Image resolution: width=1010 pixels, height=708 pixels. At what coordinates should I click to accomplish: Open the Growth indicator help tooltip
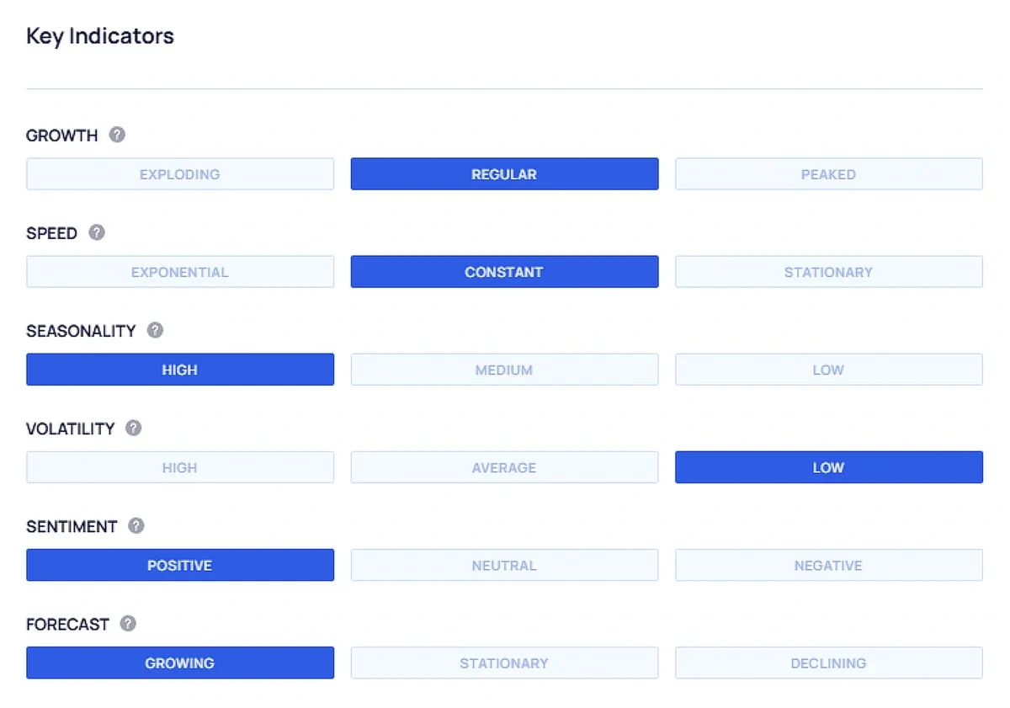click(x=117, y=134)
